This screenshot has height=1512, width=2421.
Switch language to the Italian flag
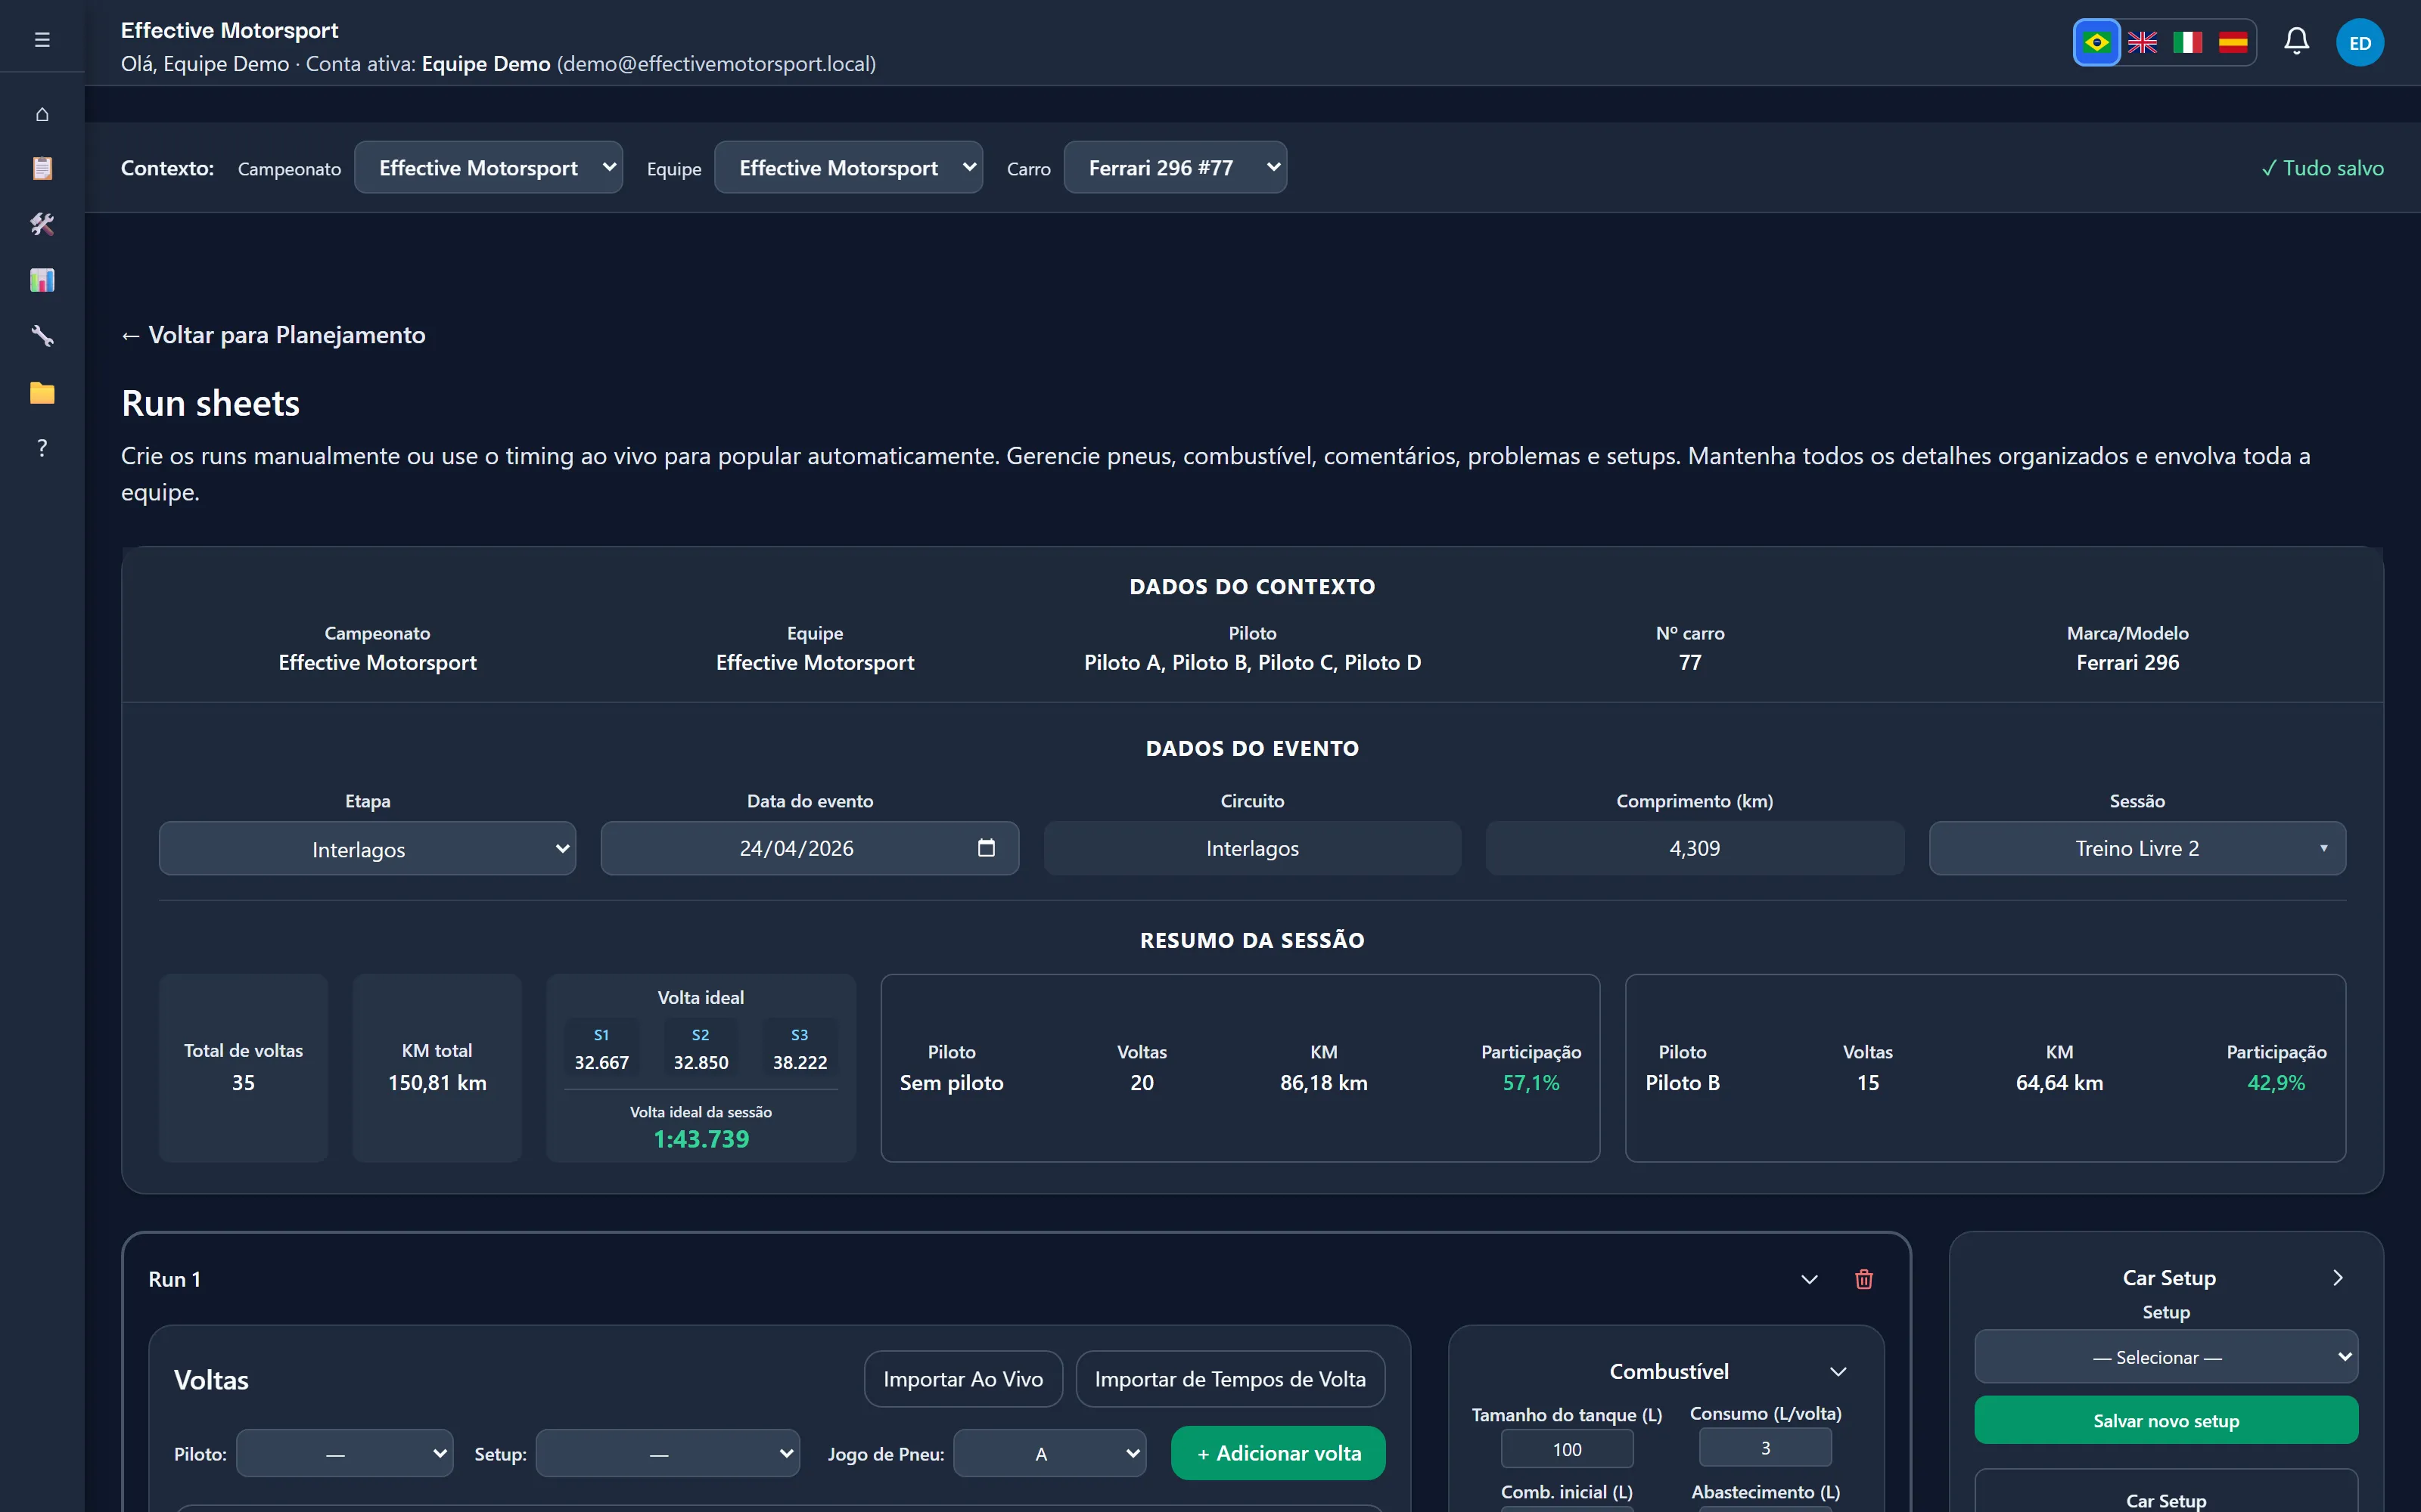(x=2188, y=42)
